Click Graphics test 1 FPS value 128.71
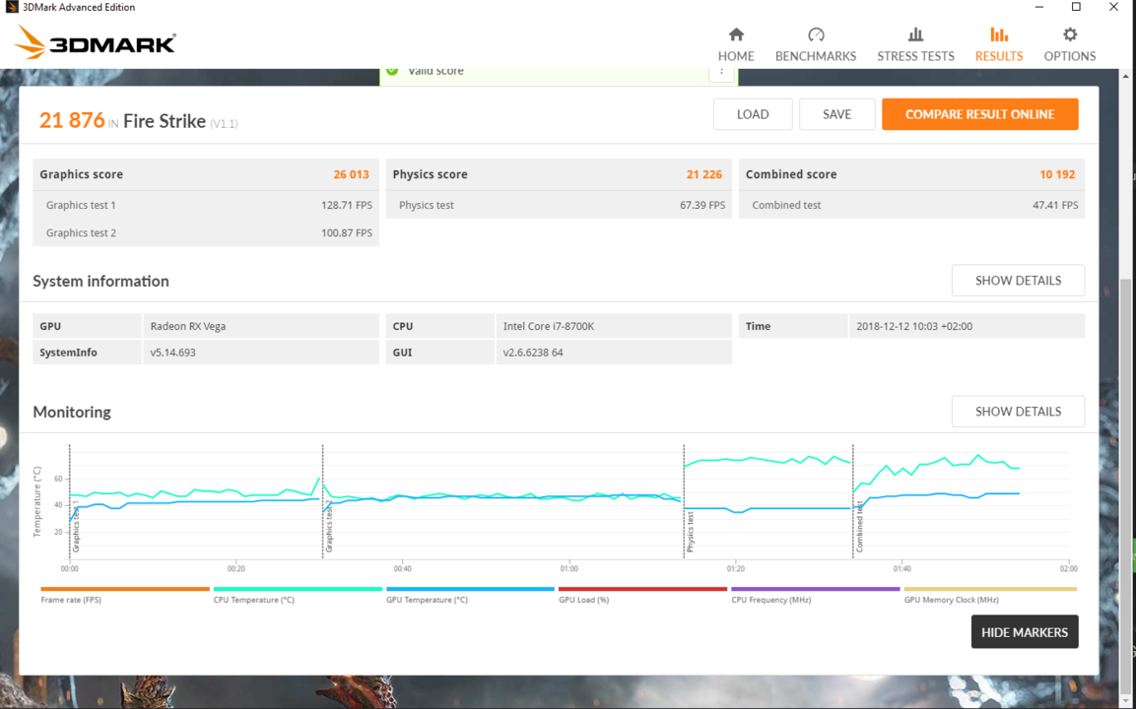This screenshot has width=1136, height=709. 346,205
